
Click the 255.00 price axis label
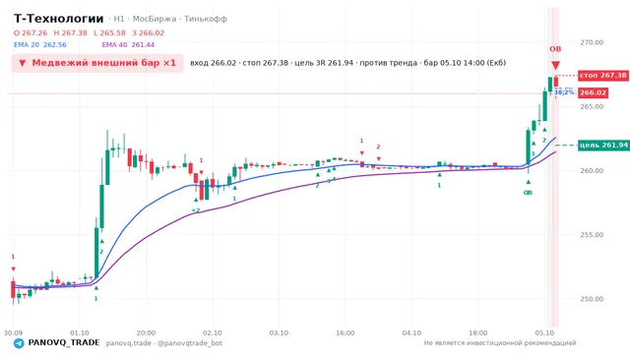tap(592, 235)
